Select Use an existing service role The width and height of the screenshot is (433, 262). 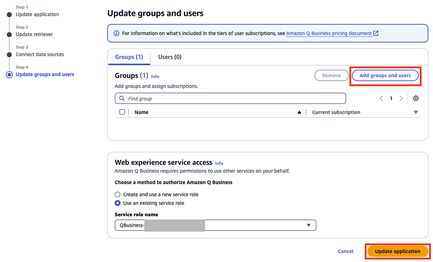[x=118, y=203]
